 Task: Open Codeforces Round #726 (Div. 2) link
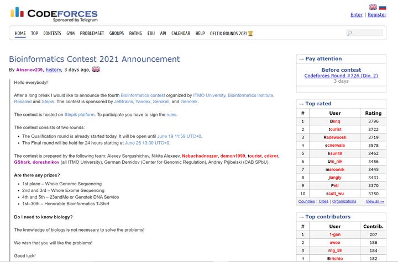click(x=341, y=76)
